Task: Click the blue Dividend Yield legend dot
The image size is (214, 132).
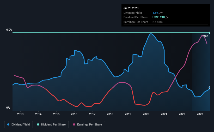Action: 8,124
